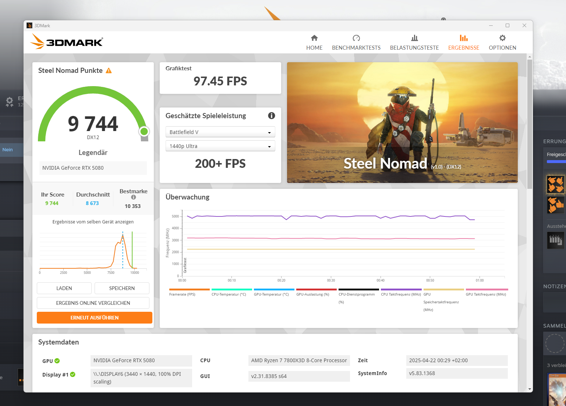This screenshot has width=566, height=406.
Task: Click the DISPLAY6 3440 × 1440 display field
Action: (141, 378)
